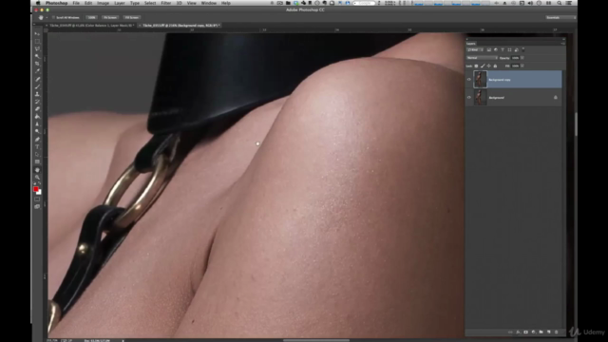Select the Rectangular Marquee tool
Image resolution: width=608 pixels, height=342 pixels.
click(37, 42)
